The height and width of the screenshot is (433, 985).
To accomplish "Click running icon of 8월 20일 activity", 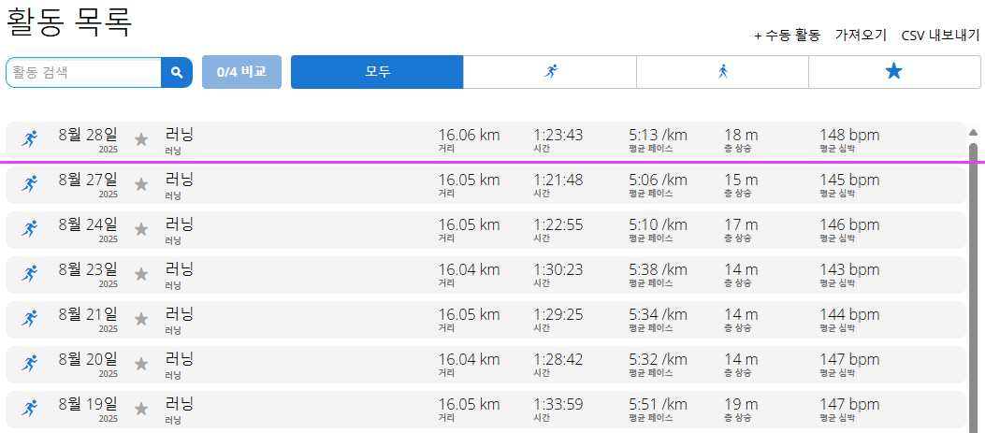I will 29,364.
